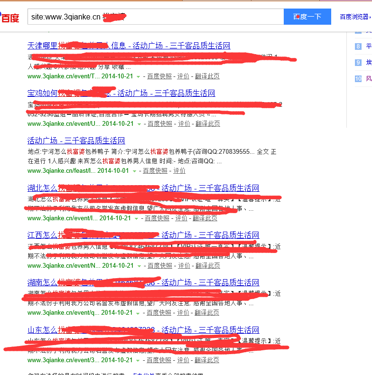The height and width of the screenshot is (375, 372).
Task: Expand dropdown arrow beside www.3qianke.cn/event/q...
Action: pyautogui.click(x=138, y=313)
